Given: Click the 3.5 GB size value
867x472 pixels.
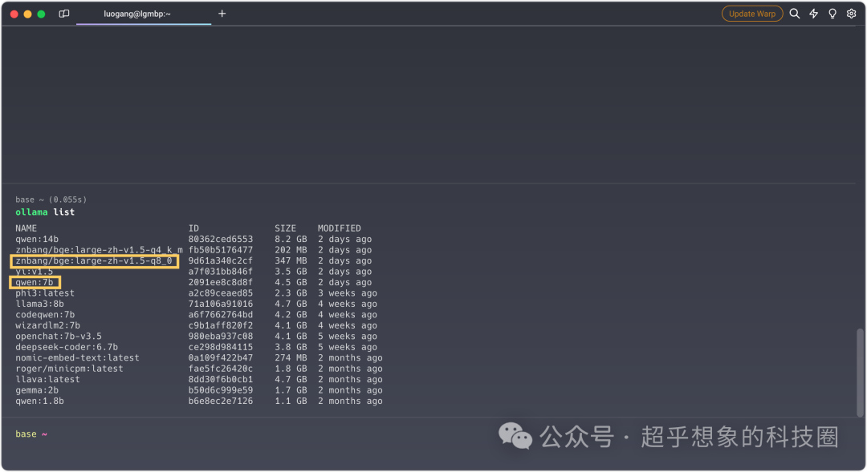Looking at the screenshot, I should click(291, 272).
